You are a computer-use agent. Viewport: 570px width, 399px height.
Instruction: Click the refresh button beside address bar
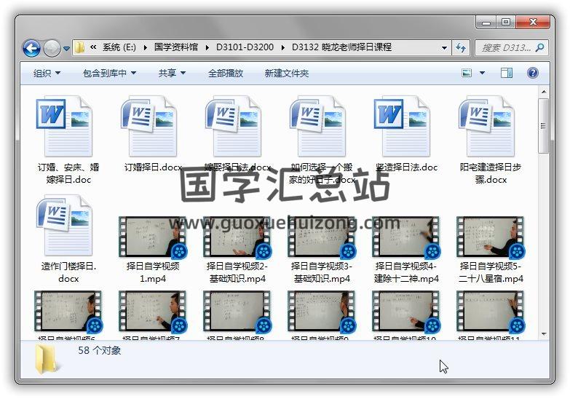coord(461,48)
